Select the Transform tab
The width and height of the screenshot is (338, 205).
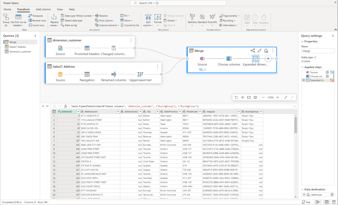tap(23, 9)
